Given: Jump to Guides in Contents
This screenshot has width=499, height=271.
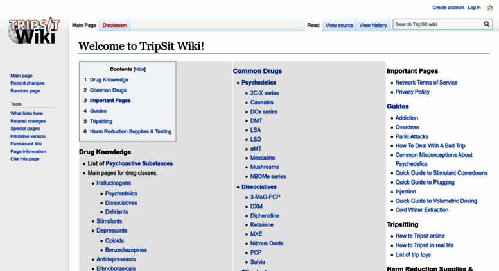Looking at the screenshot, I should coord(98,111).
